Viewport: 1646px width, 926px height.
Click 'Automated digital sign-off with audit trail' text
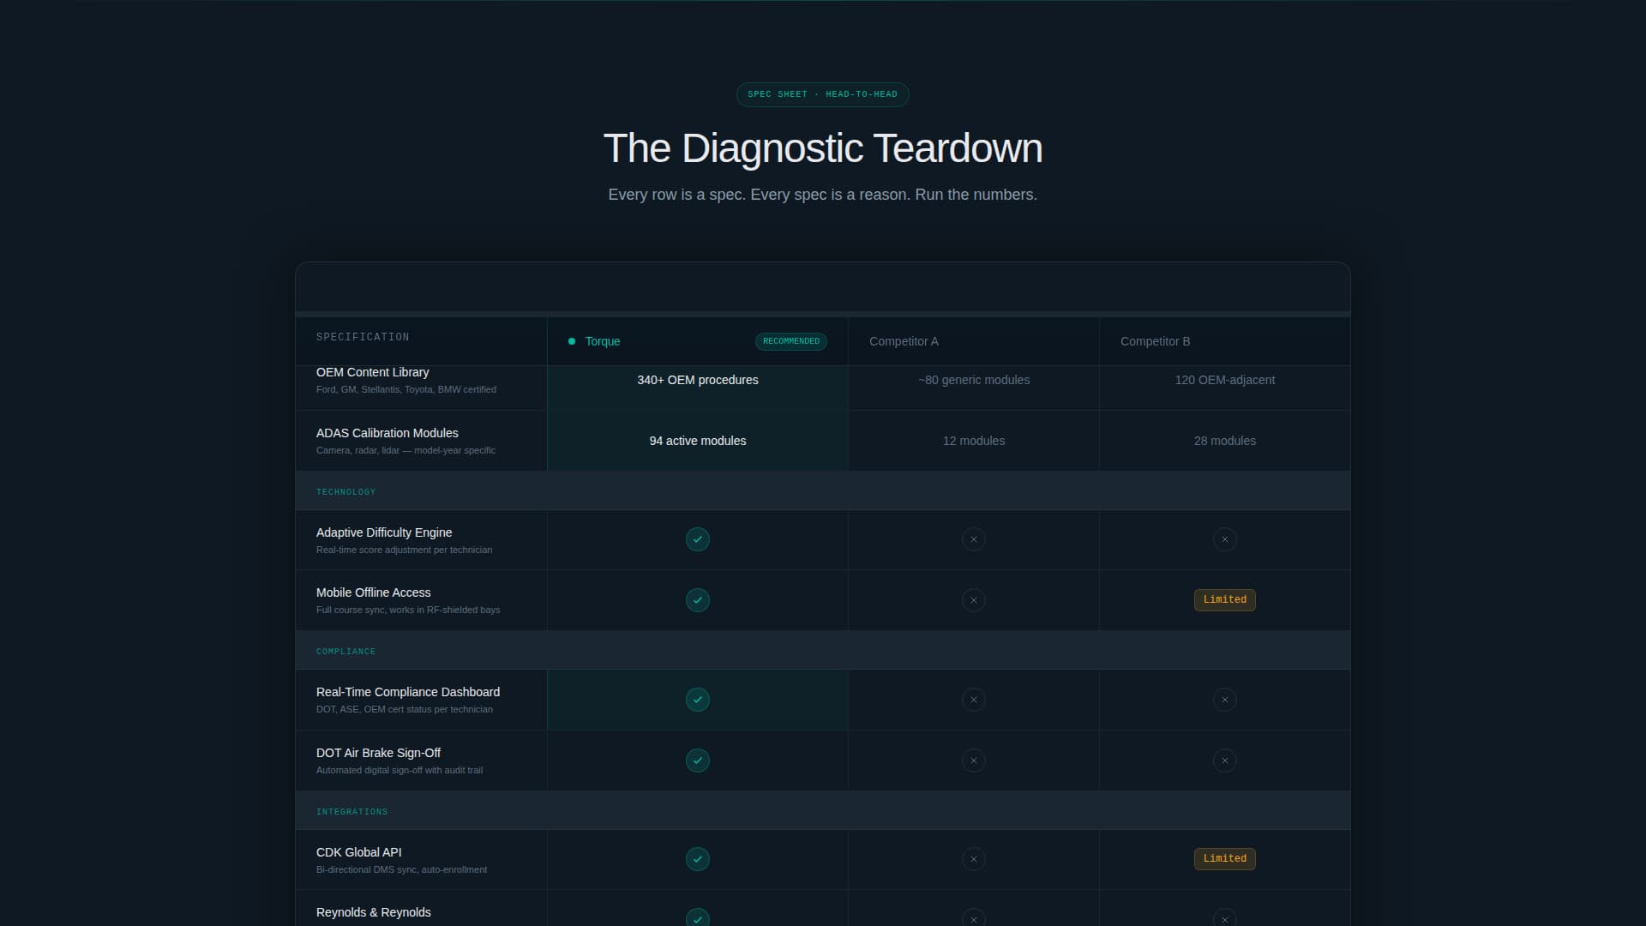(399, 770)
